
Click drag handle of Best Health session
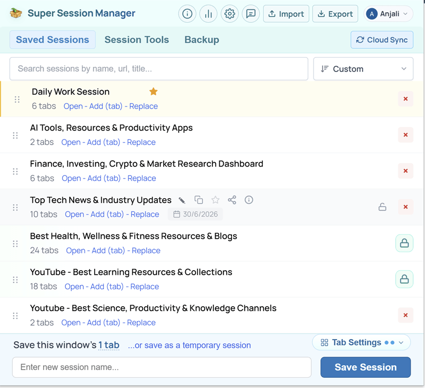15,244
